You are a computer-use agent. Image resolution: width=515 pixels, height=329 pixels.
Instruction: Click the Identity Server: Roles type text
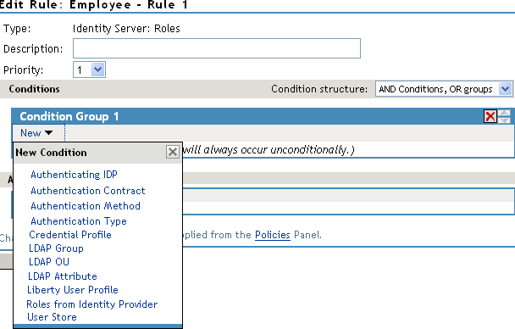pyautogui.click(x=126, y=29)
